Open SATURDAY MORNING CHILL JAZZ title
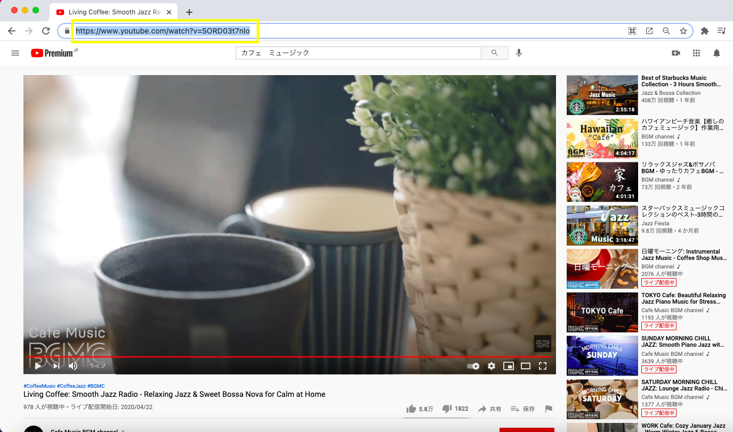733x432 pixels. (684, 385)
